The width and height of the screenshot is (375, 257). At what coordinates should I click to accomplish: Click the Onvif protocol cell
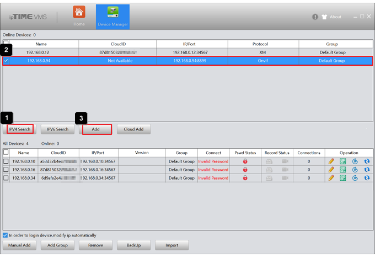(263, 61)
